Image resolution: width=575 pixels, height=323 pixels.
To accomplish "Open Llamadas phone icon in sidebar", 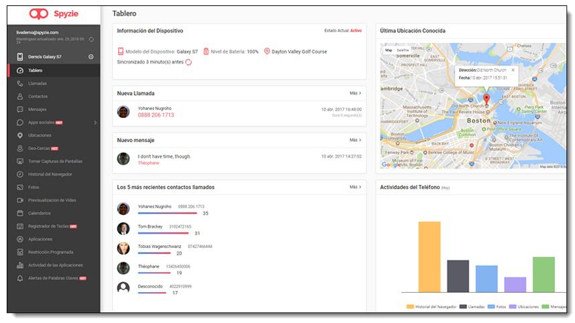I will pos(20,84).
